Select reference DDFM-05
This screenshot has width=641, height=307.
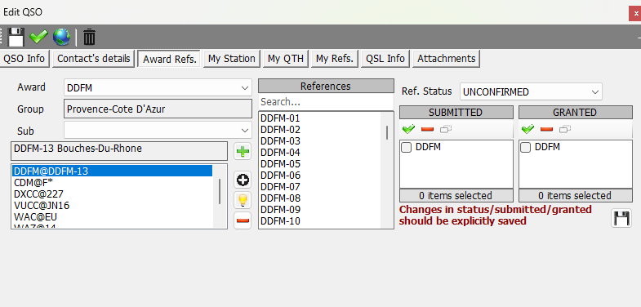320,164
